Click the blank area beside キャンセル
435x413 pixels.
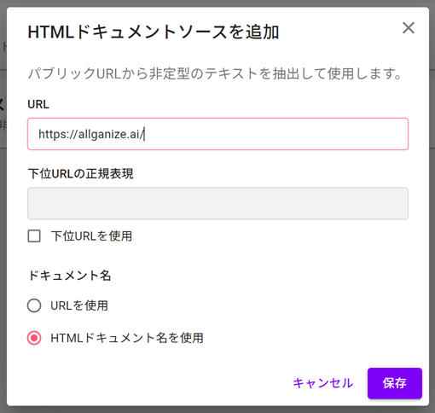pos(171,383)
